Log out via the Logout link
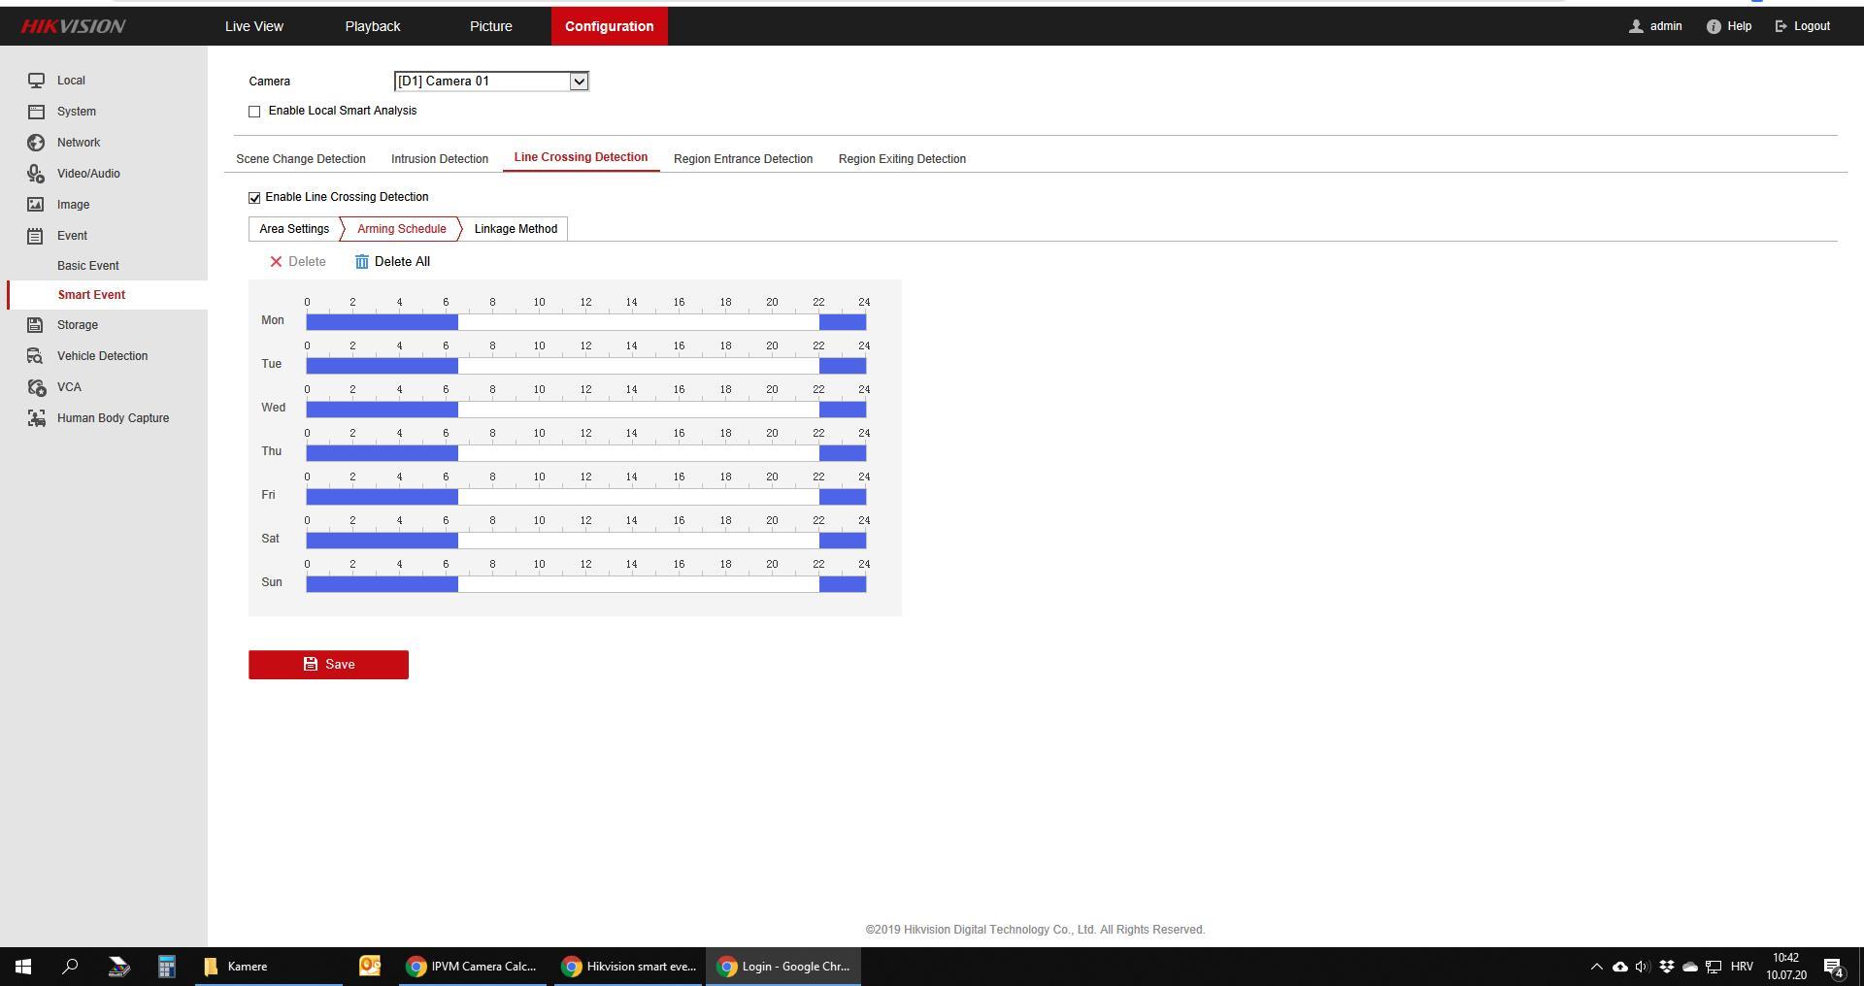This screenshot has height=986, width=1864. click(1803, 26)
